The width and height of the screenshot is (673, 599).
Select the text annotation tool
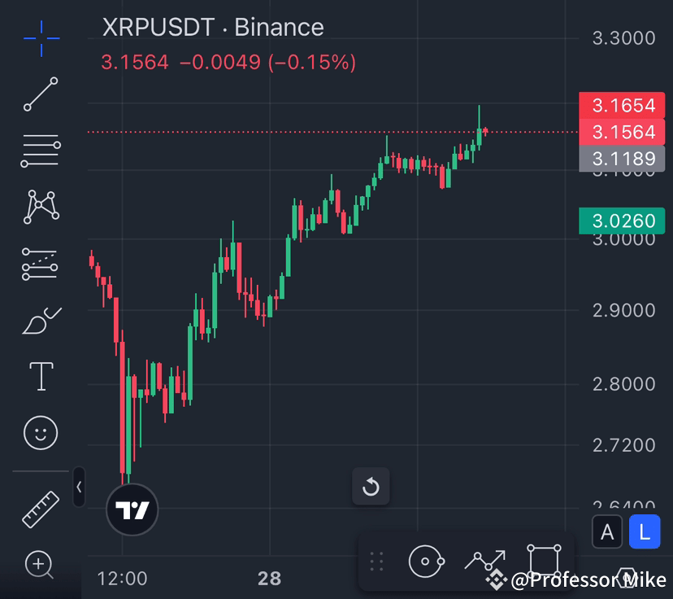pyautogui.click(x=41, y=376)
